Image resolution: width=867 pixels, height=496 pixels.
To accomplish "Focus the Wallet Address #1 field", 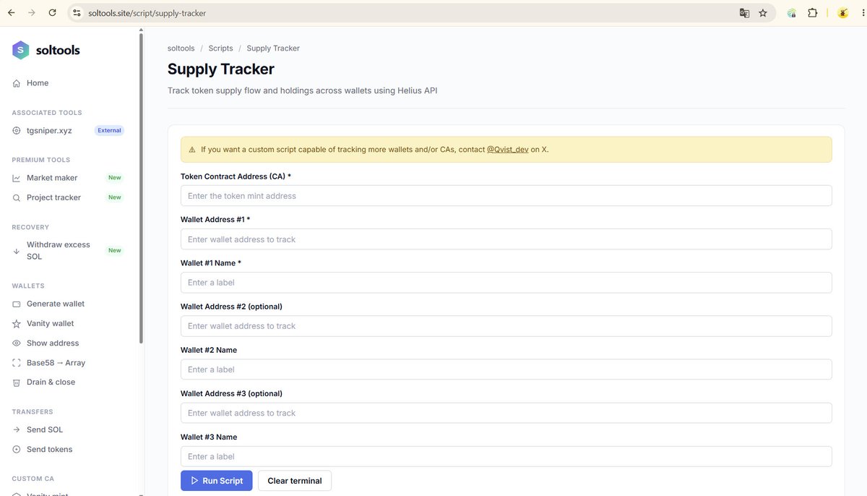I will (506, 239).
